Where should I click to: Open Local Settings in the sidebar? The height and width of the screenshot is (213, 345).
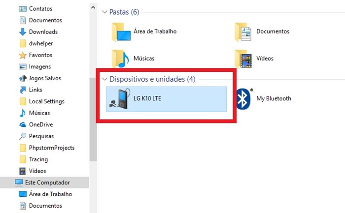[46, 101]
